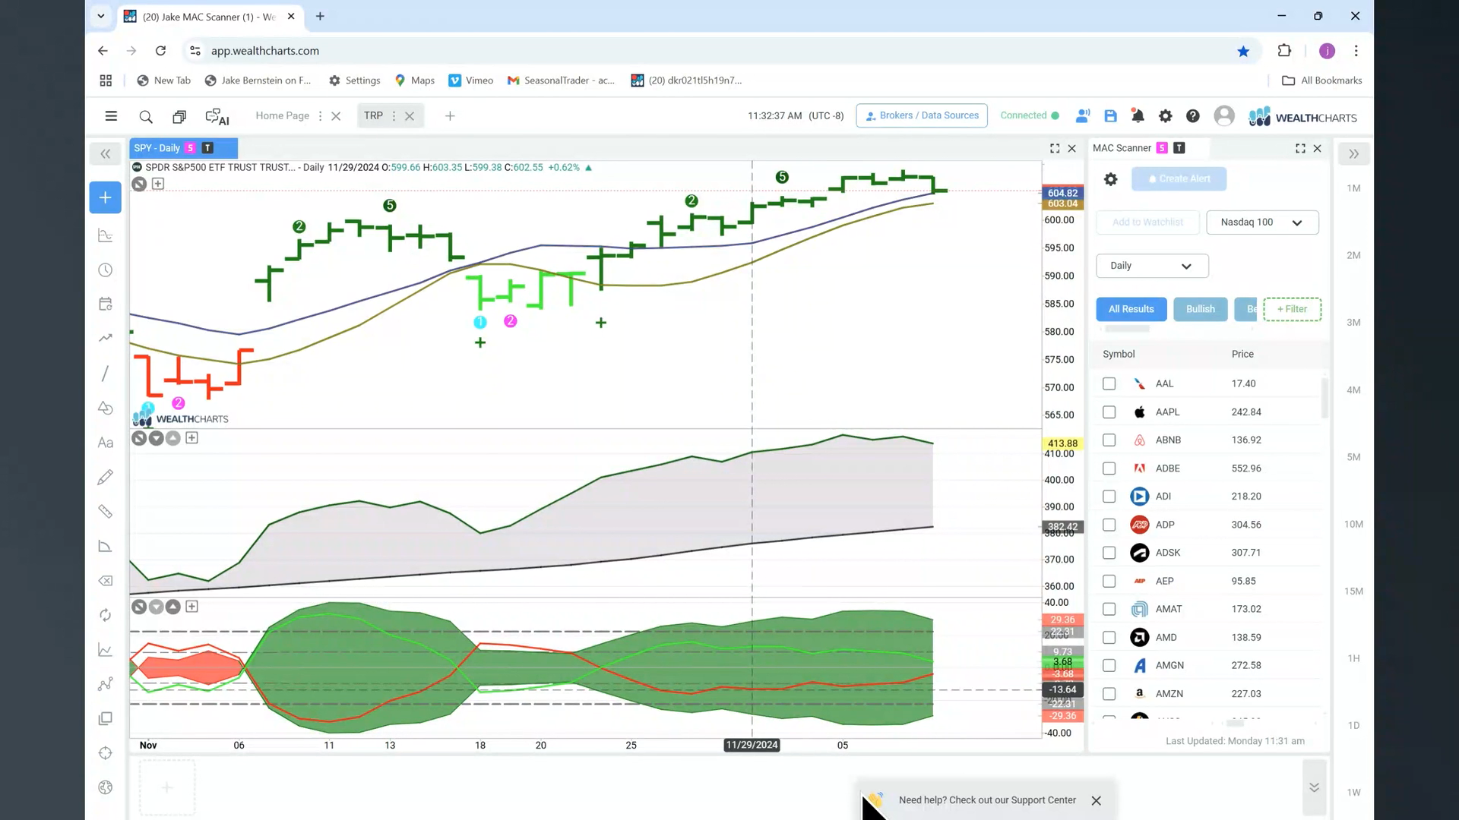Collapse the left toolbar double chevron
Screen dimensions: 1459x820
tap(106, 154)
